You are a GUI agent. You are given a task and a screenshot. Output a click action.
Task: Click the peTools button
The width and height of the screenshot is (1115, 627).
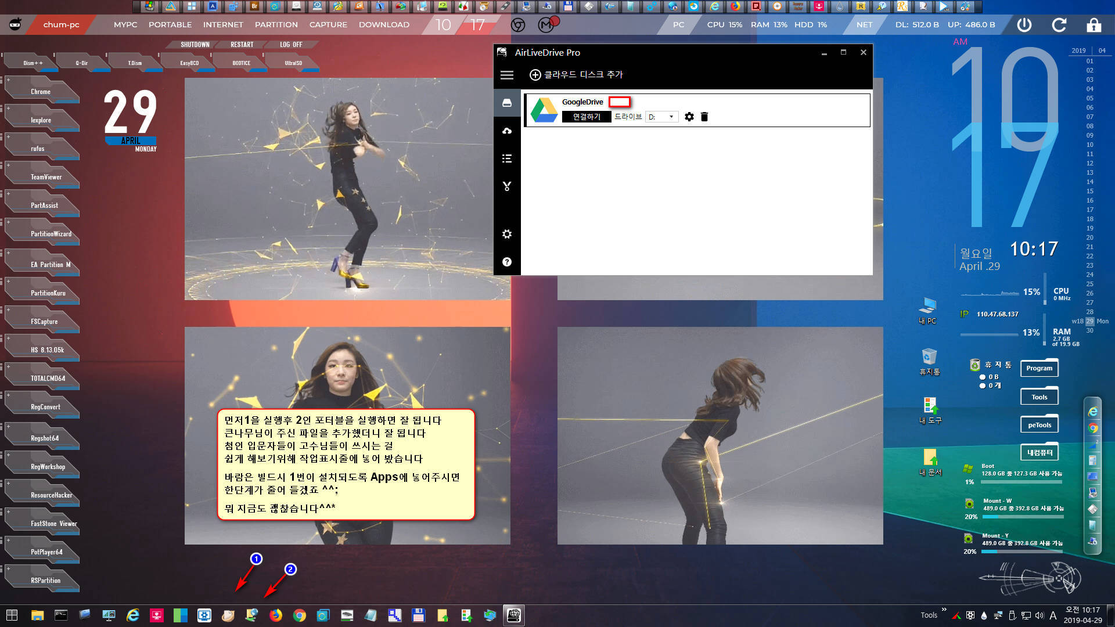1039,425
